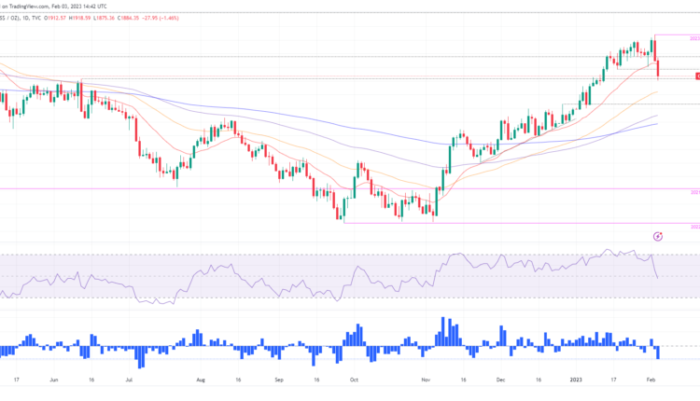This screenshot has height=401, width=700.
Task: Click the red current price label on the price axis
Action: 697,76
